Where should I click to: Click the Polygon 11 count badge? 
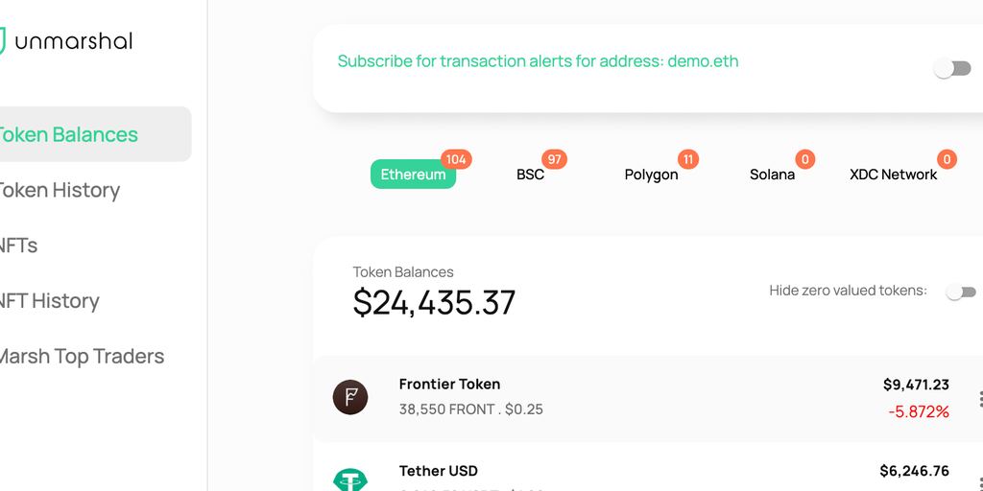[x=687, y=159]
